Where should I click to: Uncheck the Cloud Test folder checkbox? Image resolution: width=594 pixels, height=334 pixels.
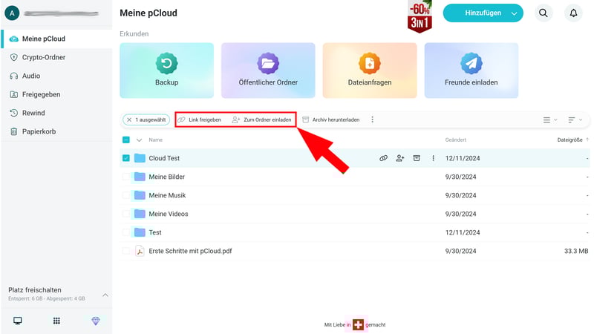(126, 158)
